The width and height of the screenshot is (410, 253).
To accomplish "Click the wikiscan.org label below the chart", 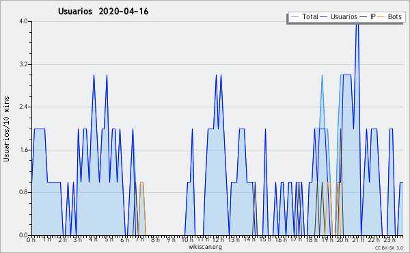I will pyautogui.click(x=205, y=247).
